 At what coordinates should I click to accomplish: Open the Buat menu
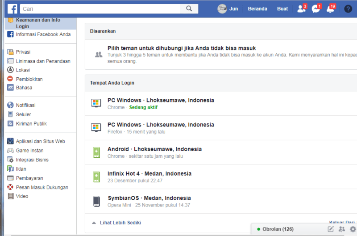[282, 8]
